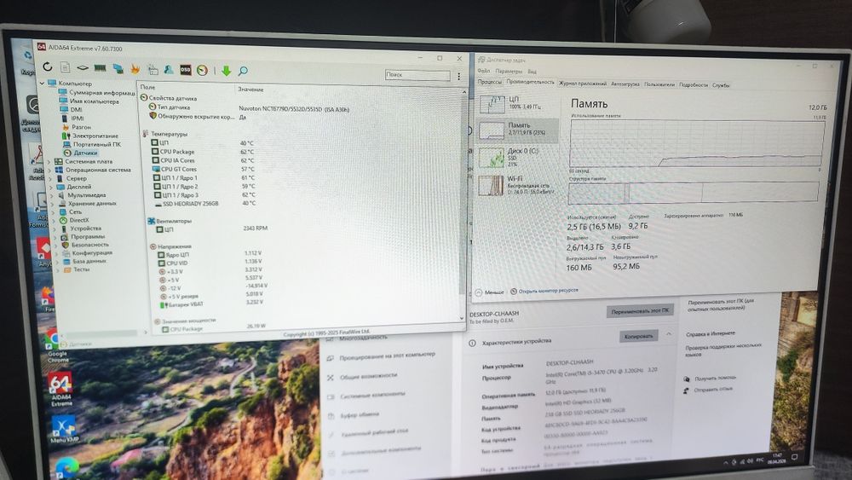Screen dimensions: 852x480
Task: Switch to Процессы tab in Task Manager
Action: coord(489,82)
